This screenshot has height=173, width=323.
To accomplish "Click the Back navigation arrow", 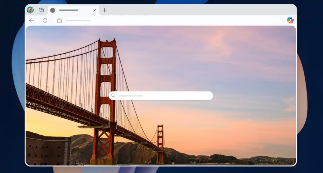I will [x=31, y=20].
